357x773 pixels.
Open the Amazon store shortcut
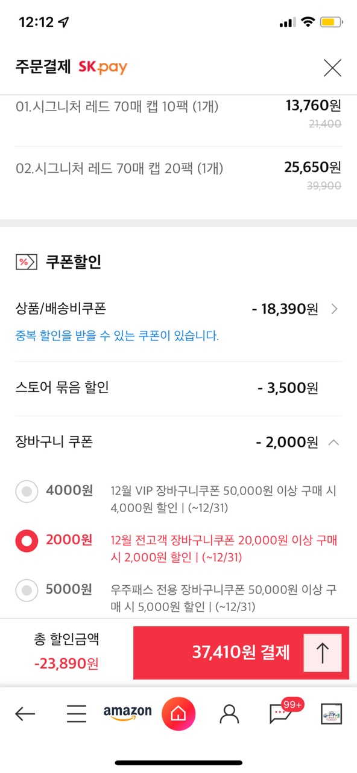pyautogui.click(x=127, y=713)
